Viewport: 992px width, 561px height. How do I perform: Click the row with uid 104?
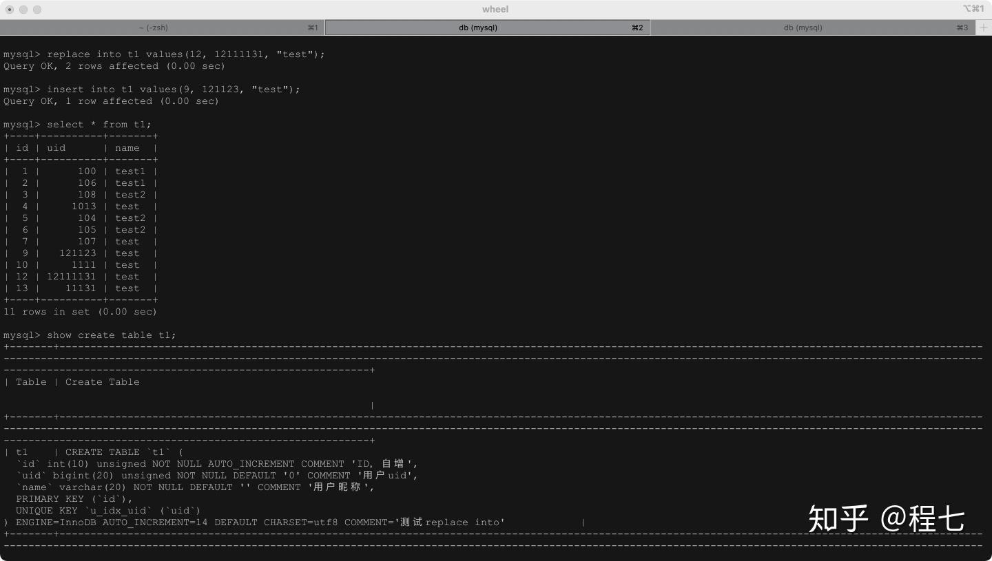pos(81,218)
